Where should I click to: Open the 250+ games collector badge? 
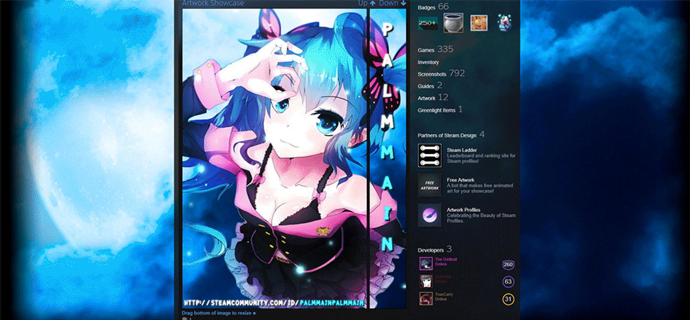[427, 23]
